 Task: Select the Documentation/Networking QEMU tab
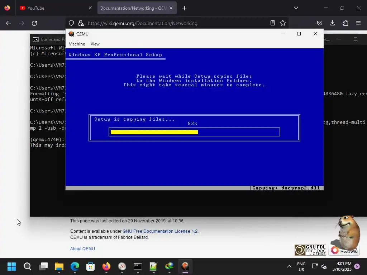(133, 8)
